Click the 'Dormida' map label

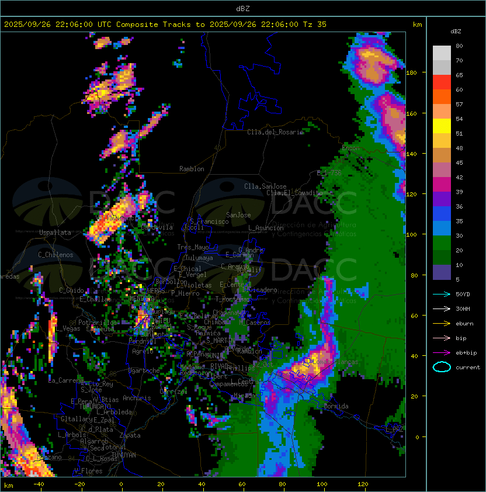(336, 406)
